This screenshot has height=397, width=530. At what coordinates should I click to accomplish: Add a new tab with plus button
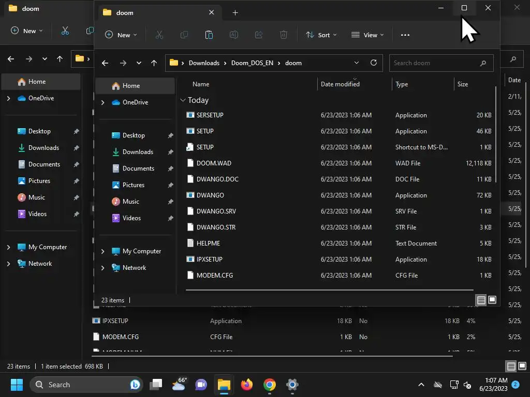coord(235,13)
